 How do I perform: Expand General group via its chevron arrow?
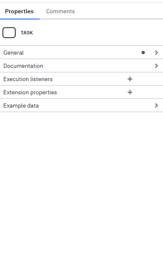(x=156, y=53)
